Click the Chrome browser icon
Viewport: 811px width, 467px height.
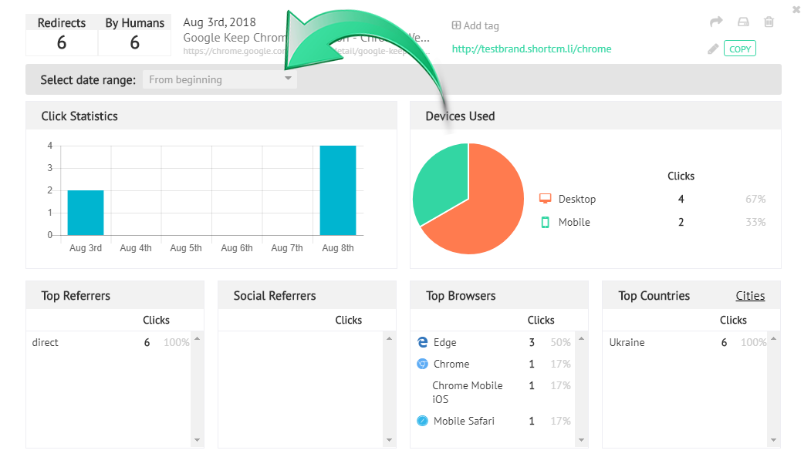click(x=423, y=364)
